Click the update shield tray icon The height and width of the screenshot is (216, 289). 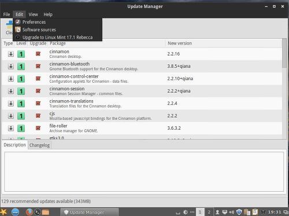(x=239, y=212)
